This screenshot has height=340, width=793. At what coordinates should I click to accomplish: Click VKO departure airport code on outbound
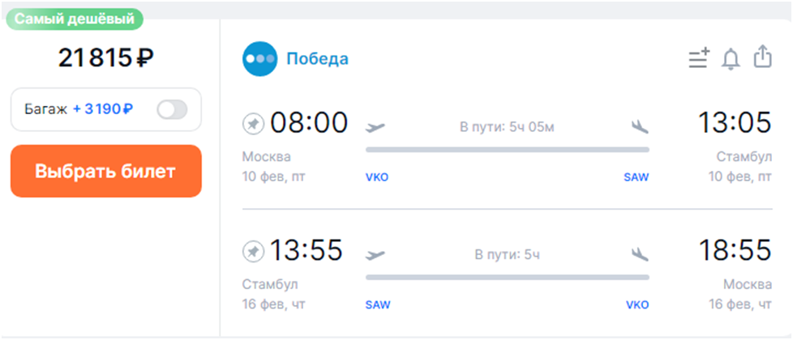click(x=377, y=177)
